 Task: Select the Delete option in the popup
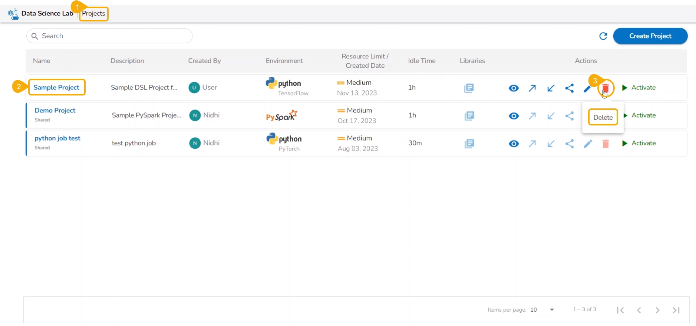603,117
